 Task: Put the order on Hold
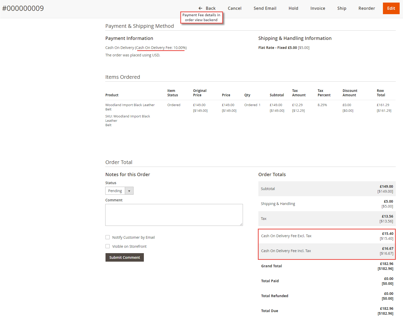coord(293,8)
